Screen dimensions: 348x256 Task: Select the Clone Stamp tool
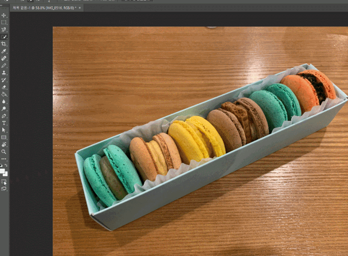click(x=4, y=73)
